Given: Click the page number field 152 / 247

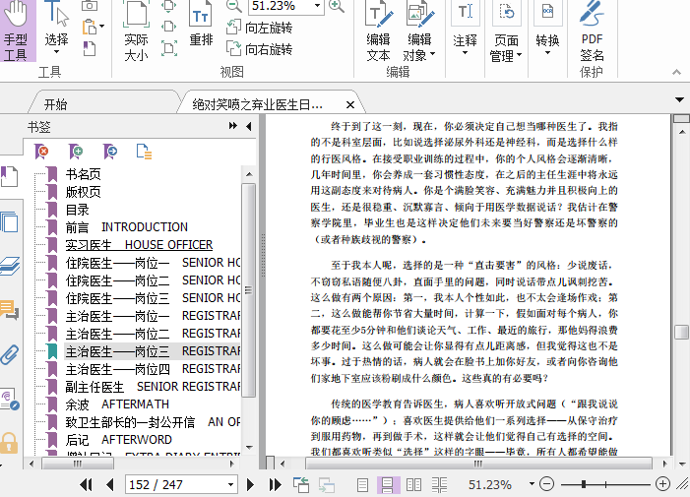Looking at the screenshot, I should [176, 484].
